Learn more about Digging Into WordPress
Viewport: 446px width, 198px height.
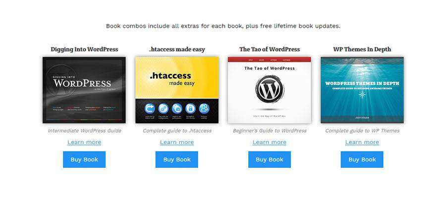(x=84, y=142)
